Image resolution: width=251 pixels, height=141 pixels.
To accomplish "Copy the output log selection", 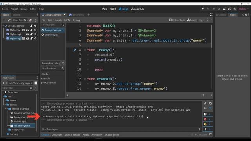I will point(210,103).
